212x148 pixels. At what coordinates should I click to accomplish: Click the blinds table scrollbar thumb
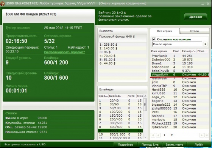[145, 105]
